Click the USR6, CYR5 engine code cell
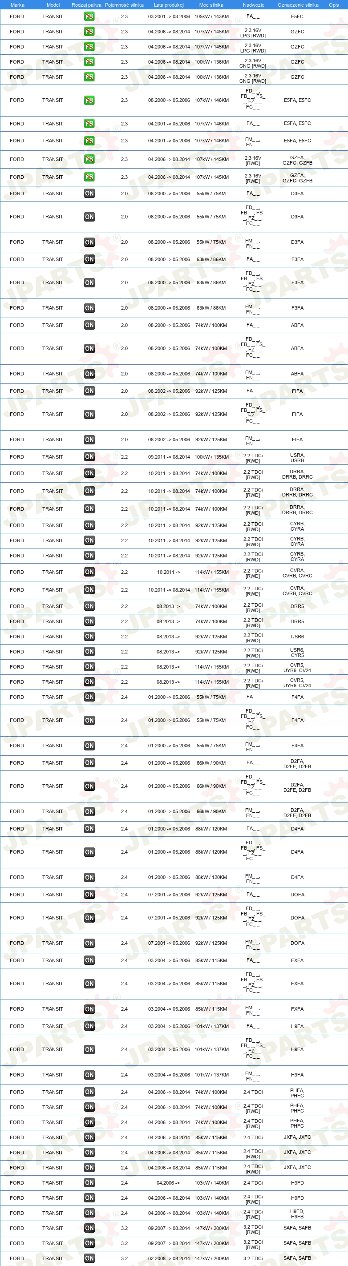 pyautogui.click(x=297, y=652)
